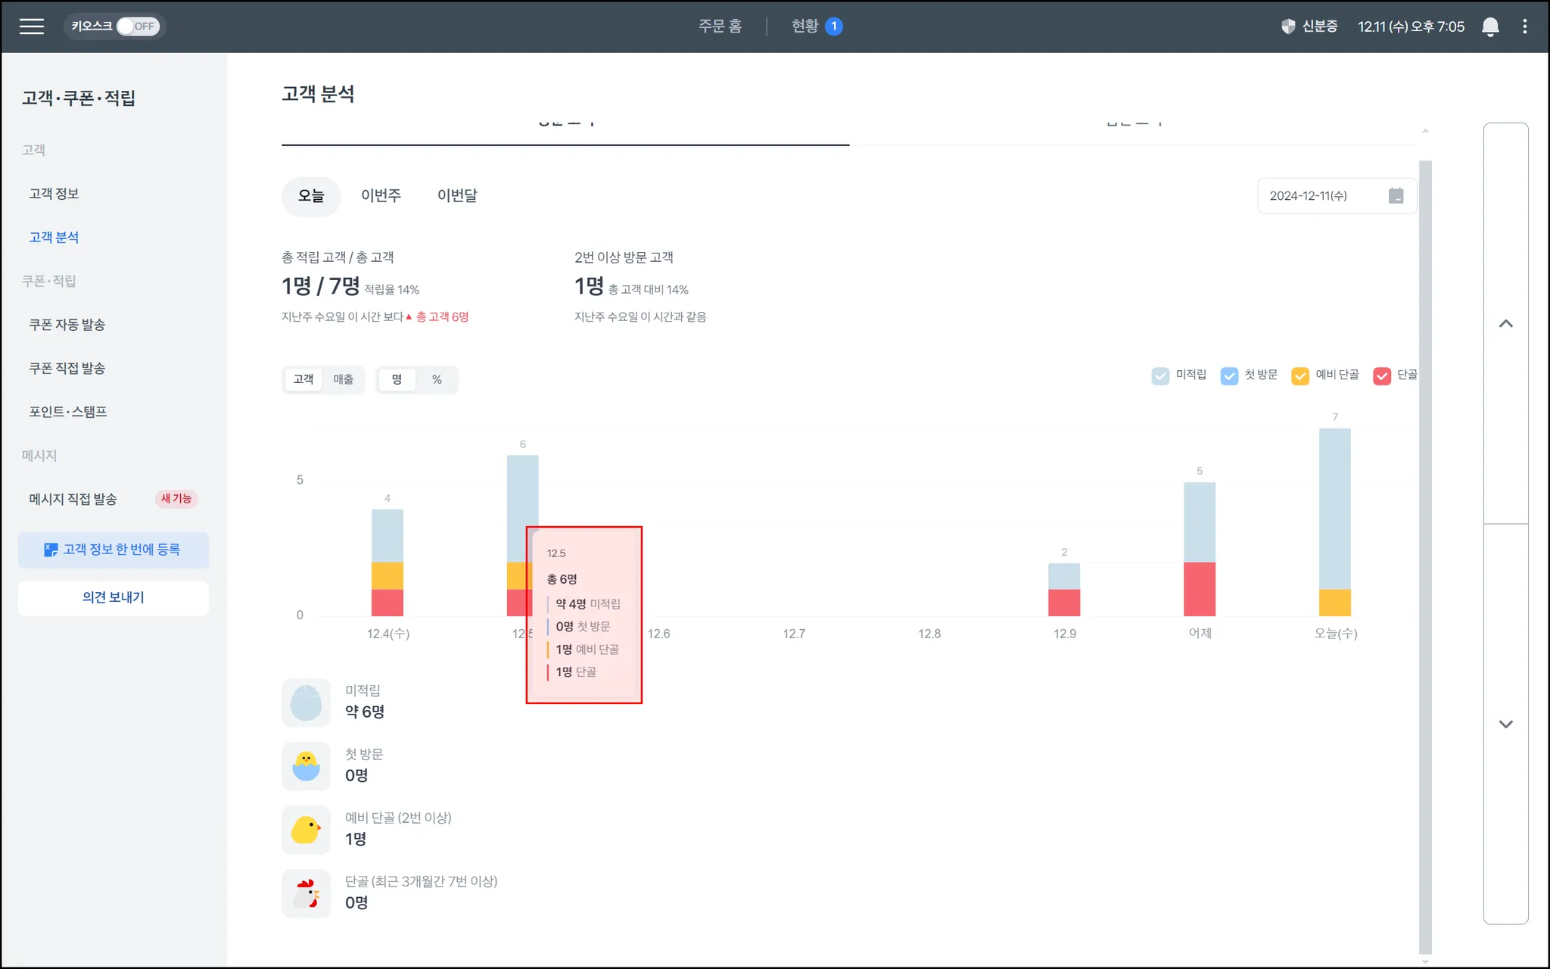The height and width of the screenshot is (969, 1550).
Task: Click the yellow chick 예비 단골 icon
Action: point(306,830)
